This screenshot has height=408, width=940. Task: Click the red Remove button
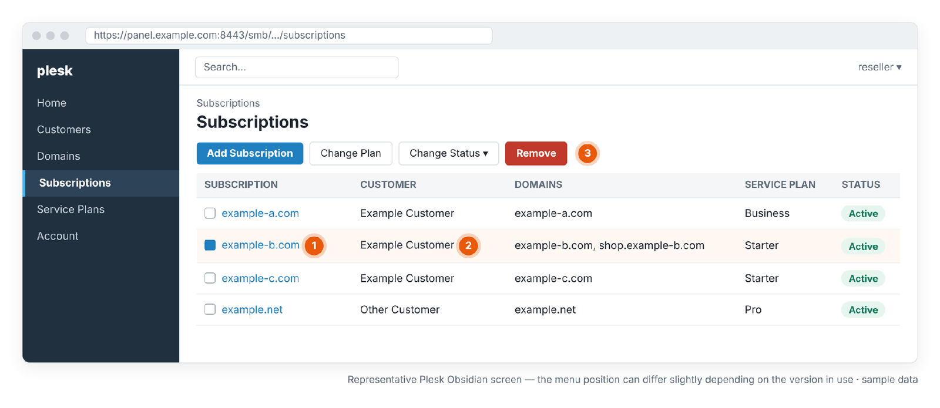(536, 153)
